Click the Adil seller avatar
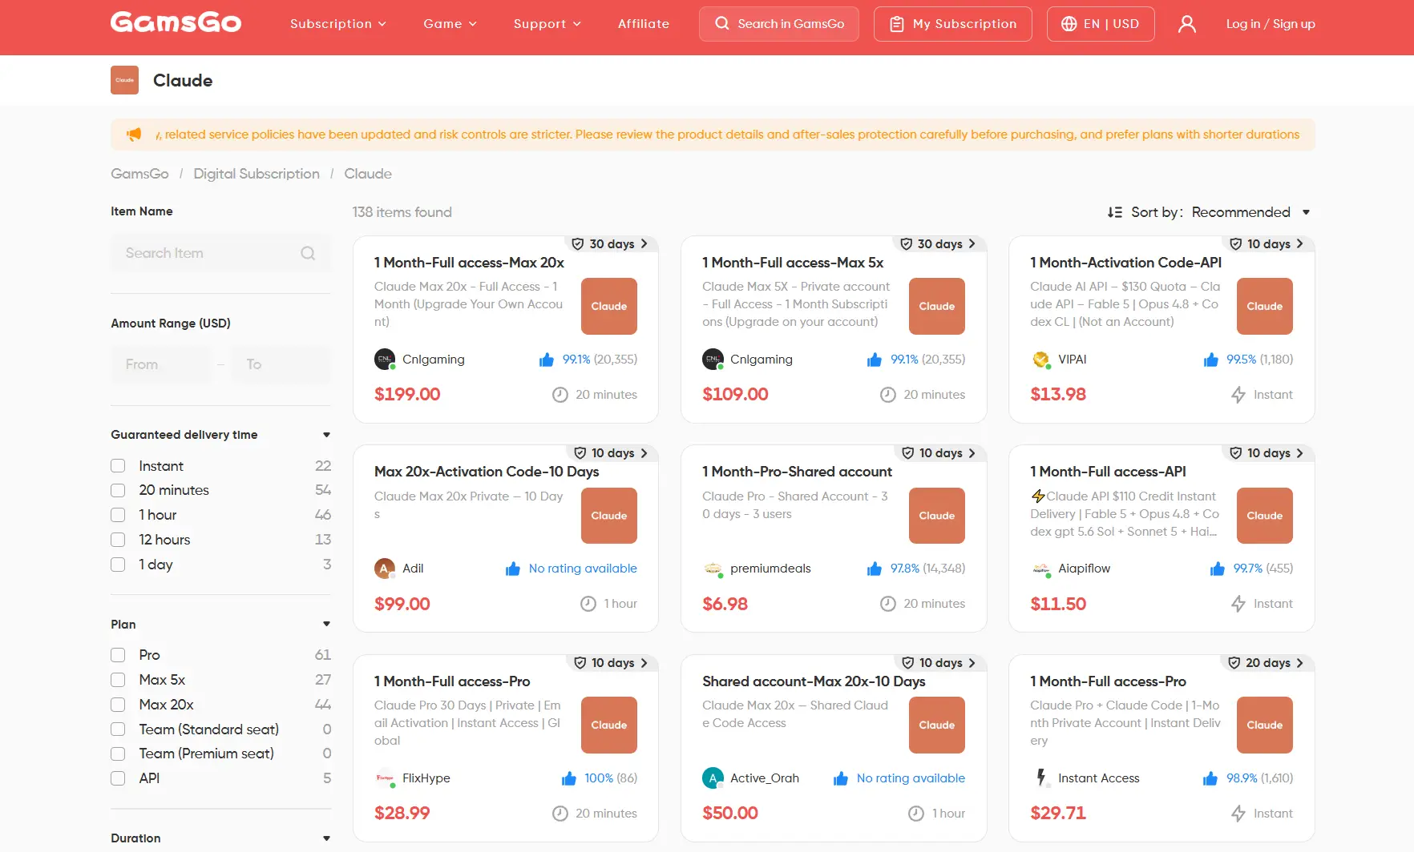Viewport: 1414px width, 852px height. click(x=385, y=569)
